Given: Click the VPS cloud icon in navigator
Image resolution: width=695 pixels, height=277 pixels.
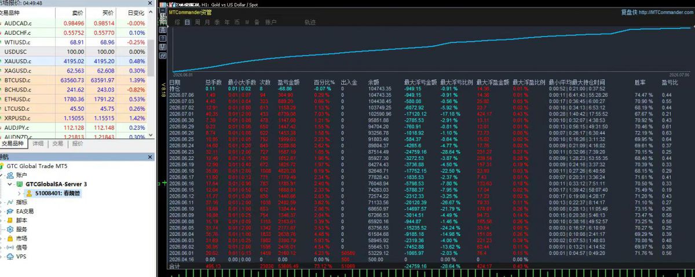Looking at the screenshot, I should pos(9,256).
